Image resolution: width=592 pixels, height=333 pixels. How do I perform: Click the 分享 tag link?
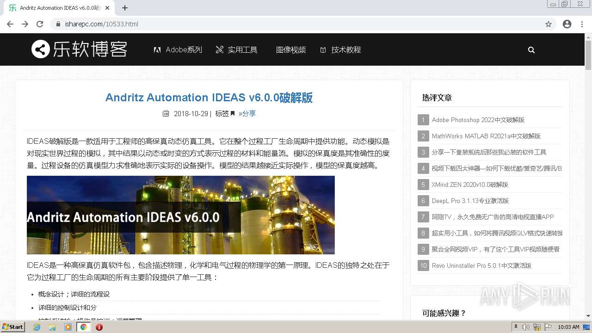249,113
